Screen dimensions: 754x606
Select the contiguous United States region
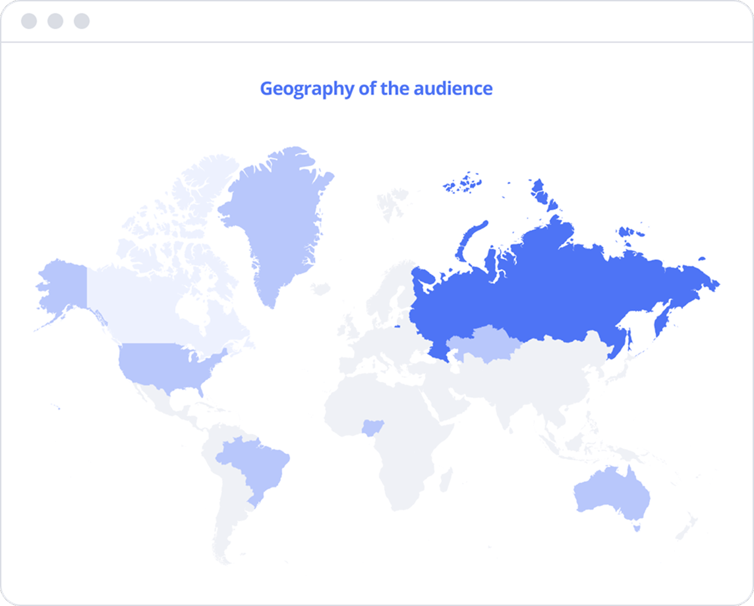(165, 364)
